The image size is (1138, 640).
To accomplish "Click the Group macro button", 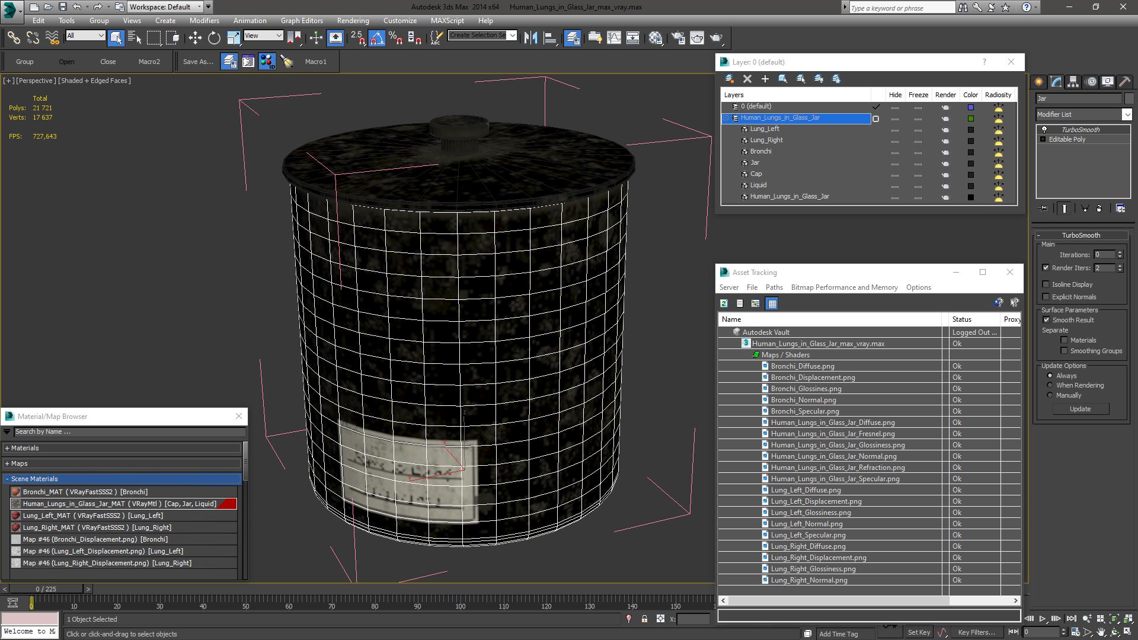I will pyautogui.click(x=24, y=62).
